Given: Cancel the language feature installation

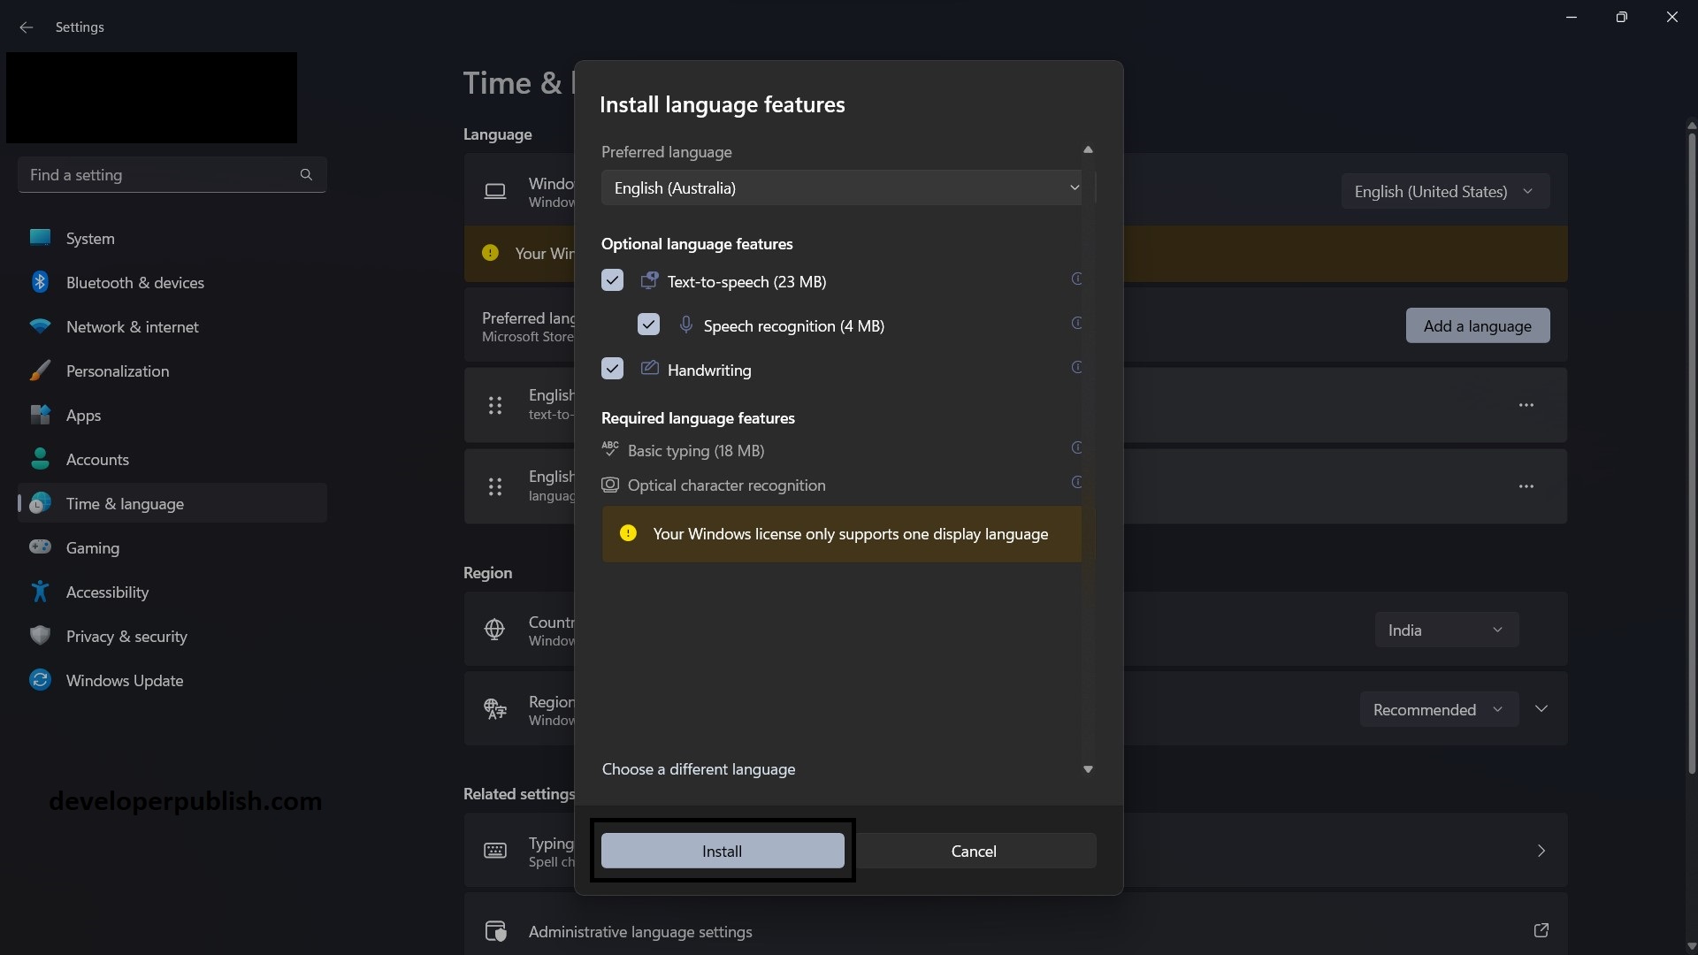Looking at the screenshot, I should click(x=973, y=850).
